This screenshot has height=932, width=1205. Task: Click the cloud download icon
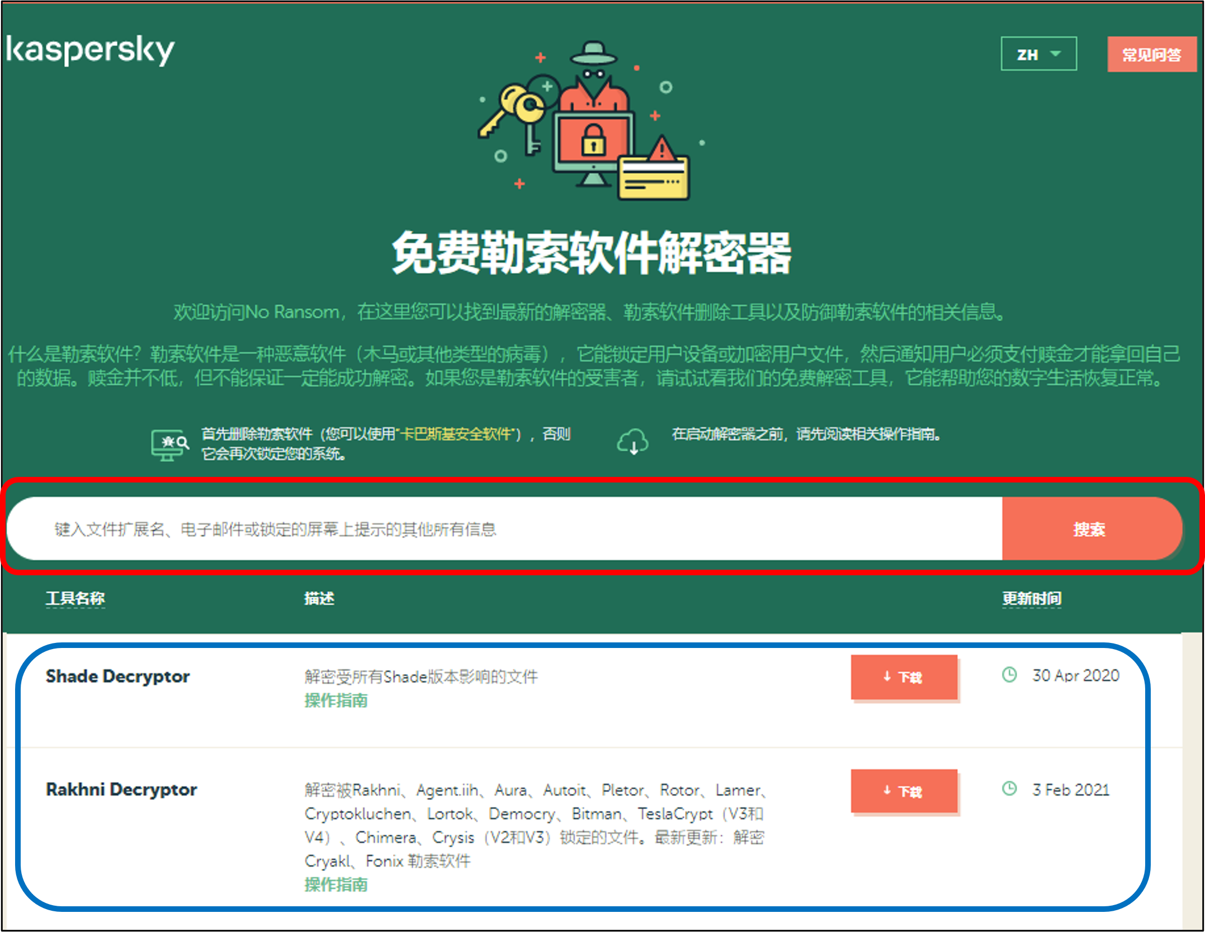click(632, 442)
